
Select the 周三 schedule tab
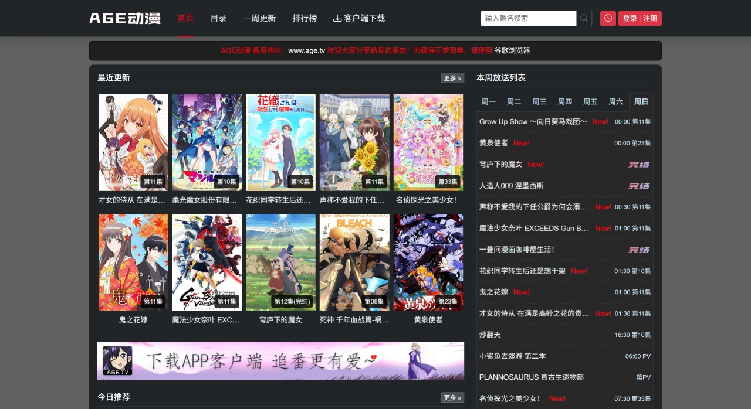click(x=539, y=101)
